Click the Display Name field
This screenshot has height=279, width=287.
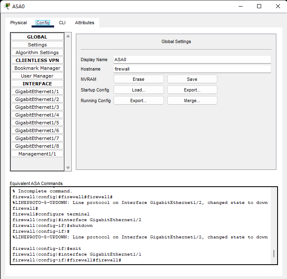point(192,59)
